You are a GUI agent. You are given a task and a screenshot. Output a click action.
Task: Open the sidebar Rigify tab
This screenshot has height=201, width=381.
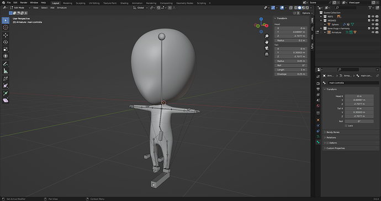tap(312, 46)
